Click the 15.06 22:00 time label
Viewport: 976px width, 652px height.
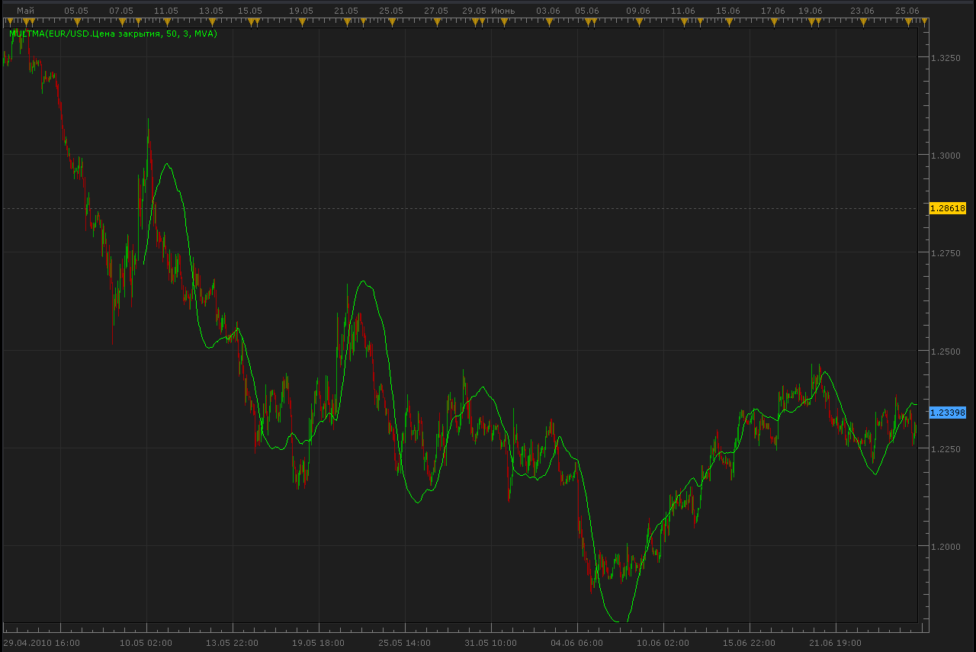pyautogui.click(x=750, y=643)
